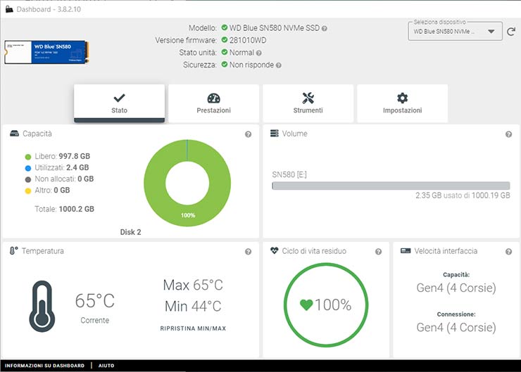Click the AIUTO link in footer
This screenshot has height=372, width=521.
[x=106, y=366]
